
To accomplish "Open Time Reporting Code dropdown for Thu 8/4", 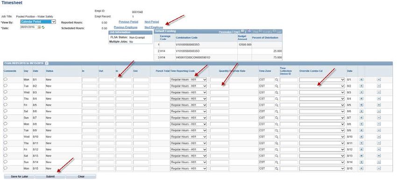I will pos(188,98).
